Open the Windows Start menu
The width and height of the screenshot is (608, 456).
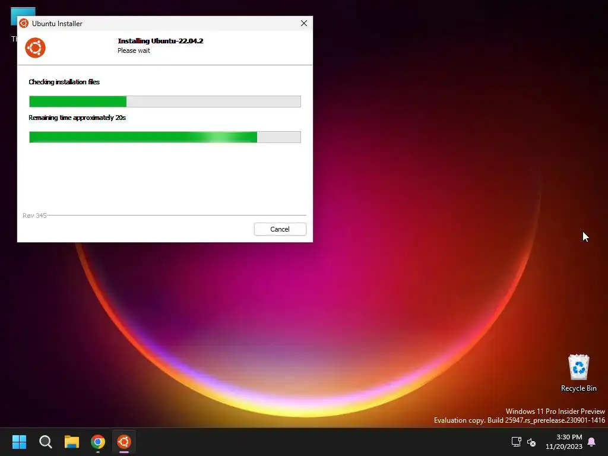coord(19,442)
